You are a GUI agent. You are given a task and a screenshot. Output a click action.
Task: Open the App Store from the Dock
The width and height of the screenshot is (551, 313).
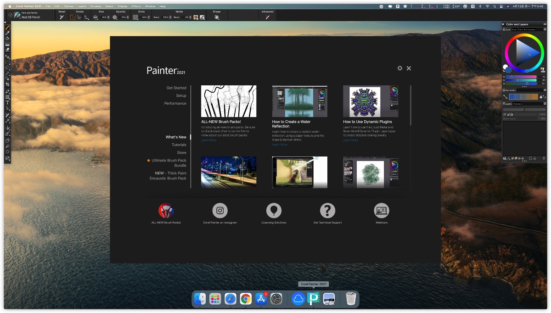261,299
